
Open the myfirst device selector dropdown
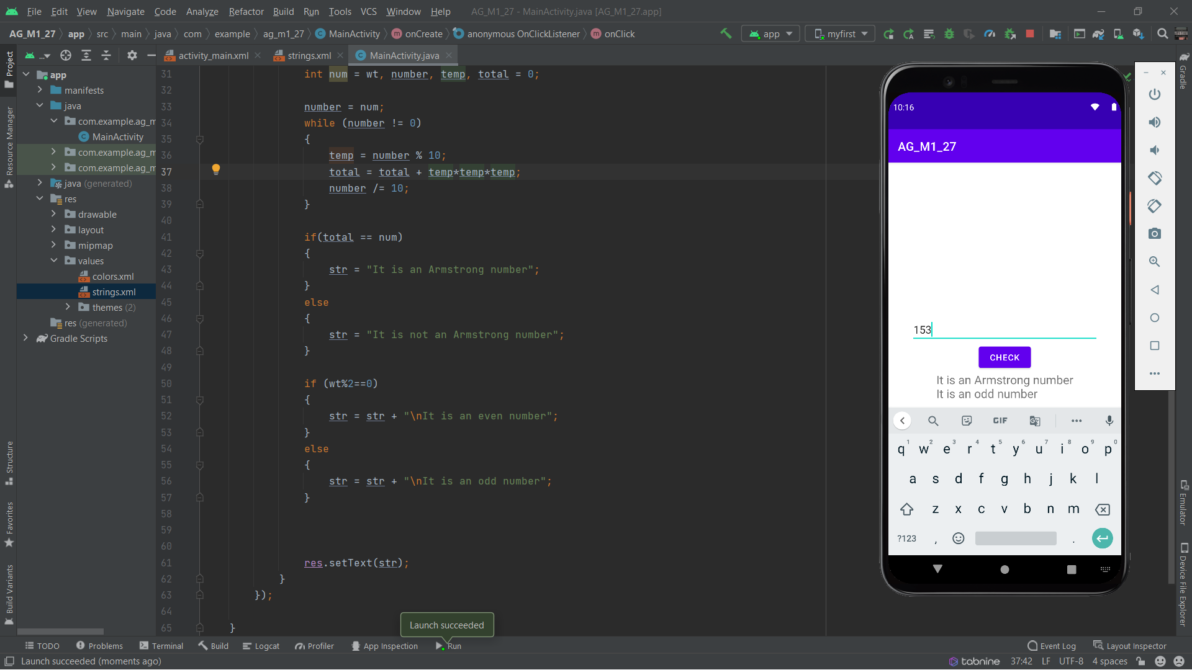tap(839, 33)
